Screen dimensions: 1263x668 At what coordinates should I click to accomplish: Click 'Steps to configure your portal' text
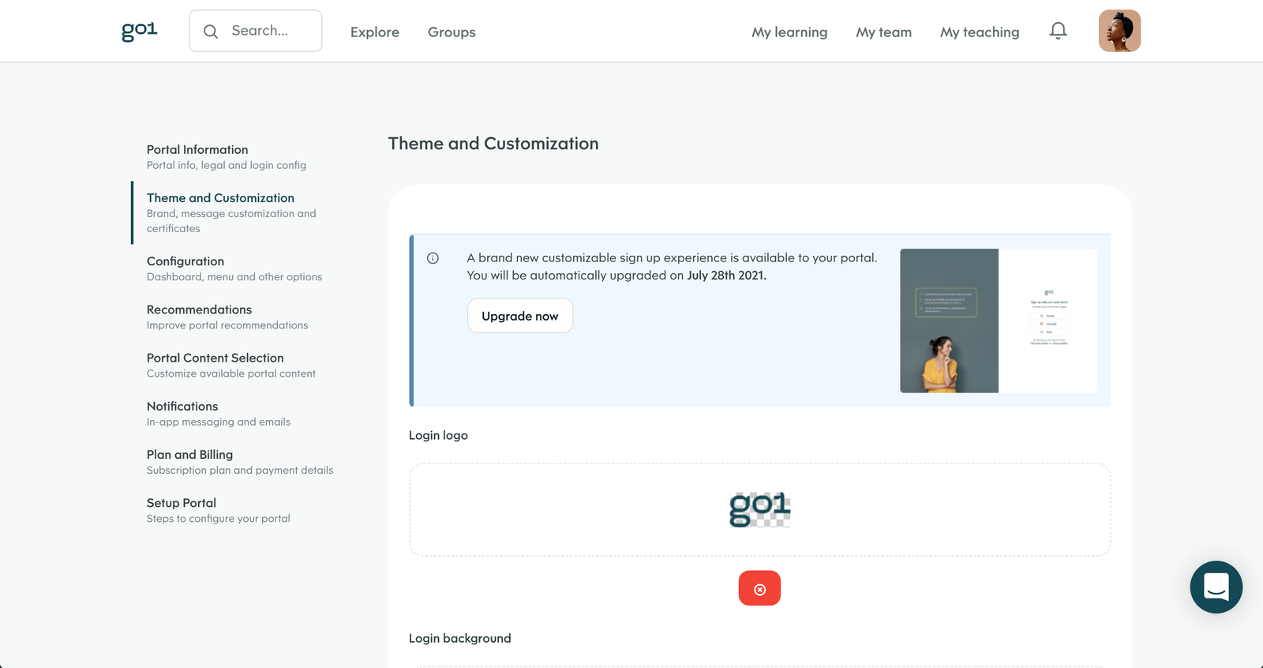pos(219,519)
